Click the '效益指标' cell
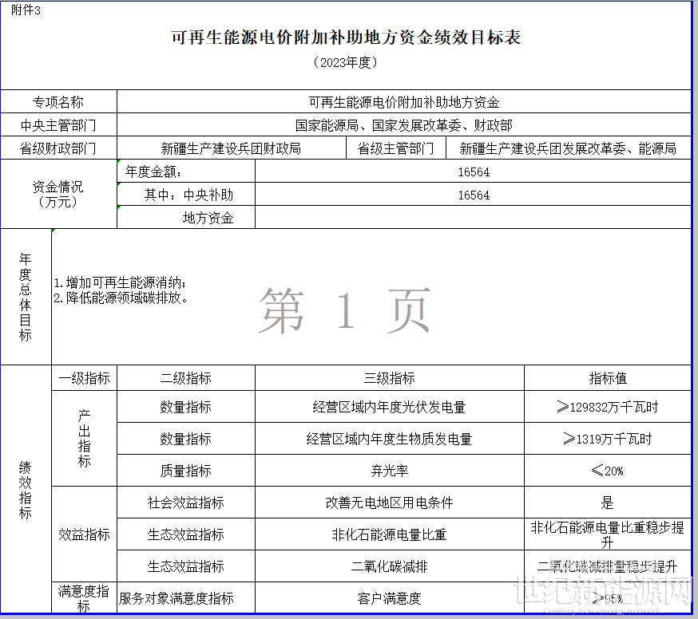Image resolution: width=698 pixels, height=619 pixels. (x=84, y=534)
